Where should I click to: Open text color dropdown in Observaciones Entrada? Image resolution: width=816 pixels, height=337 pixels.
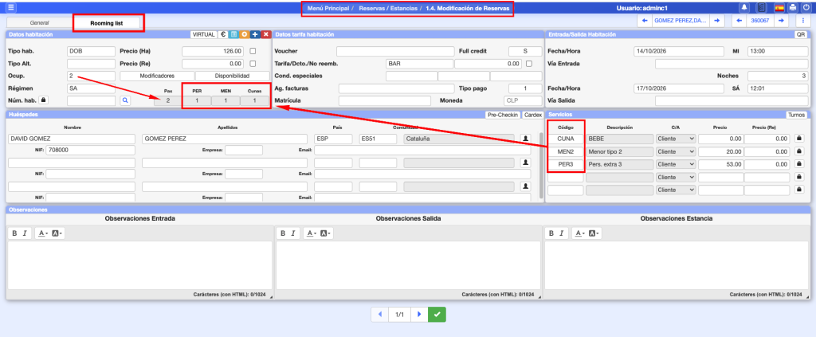coord(42,233)
